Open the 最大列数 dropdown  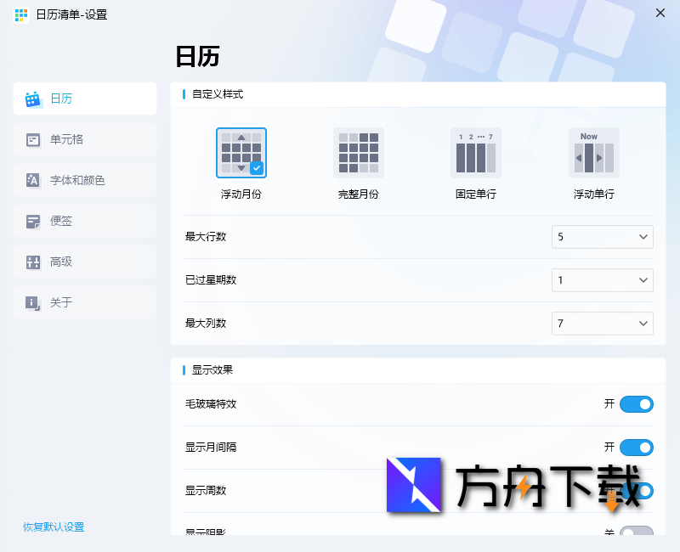pos(602,324)
